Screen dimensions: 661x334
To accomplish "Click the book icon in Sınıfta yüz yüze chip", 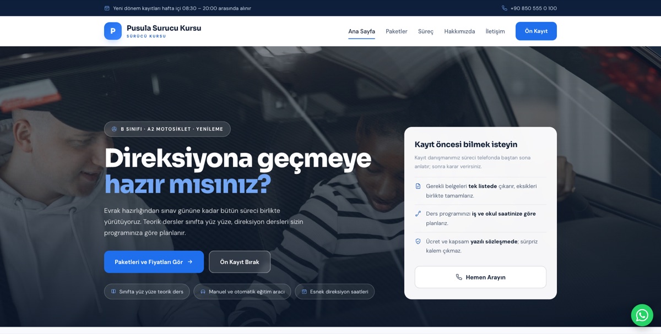I will pyautogui.click(x=113, y=292).
